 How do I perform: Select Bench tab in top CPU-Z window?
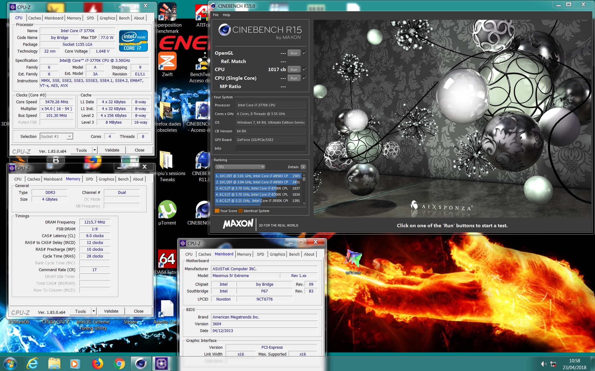coord(124,18)
